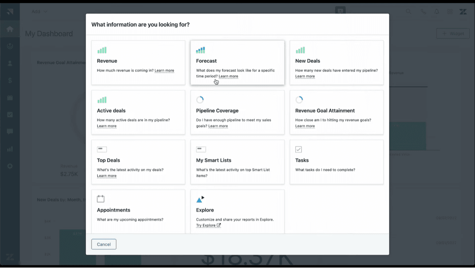The image size is (475, 269).
Task: Open Learn more link under Forecast
Action: click(228, 76)
